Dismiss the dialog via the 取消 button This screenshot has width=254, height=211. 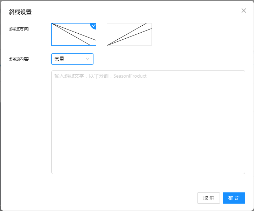(x=209, y=198)
